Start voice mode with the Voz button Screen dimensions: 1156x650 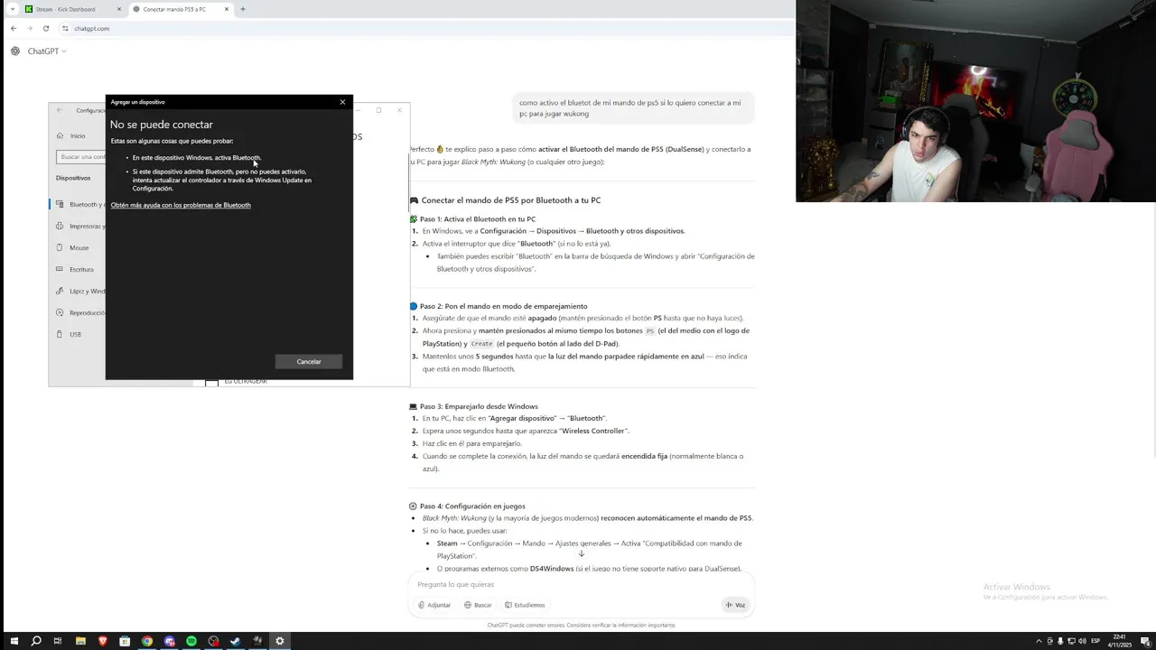click(x=735, y=605)
